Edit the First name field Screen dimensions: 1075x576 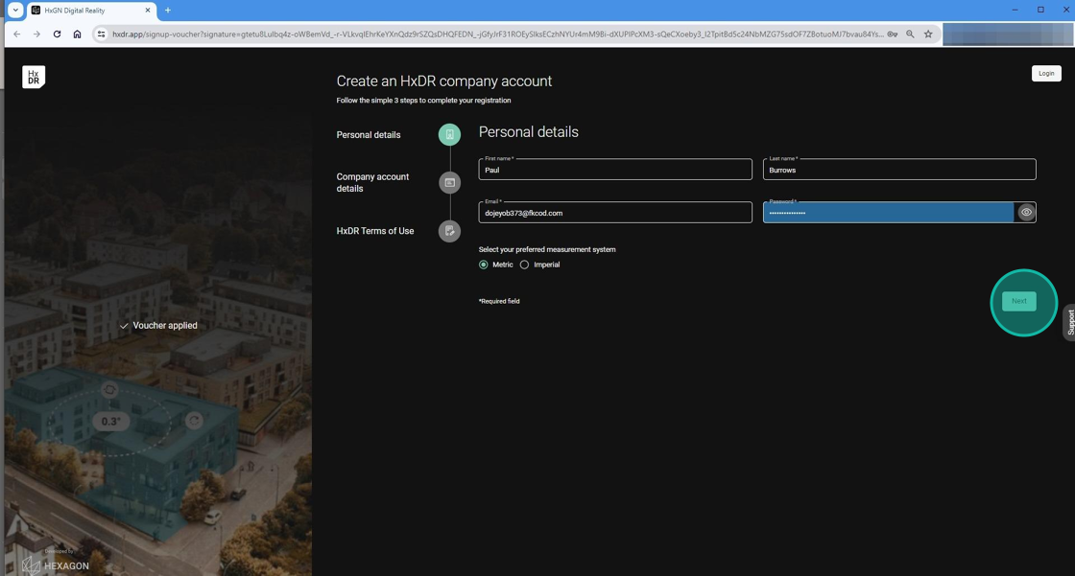click(615, 170)
